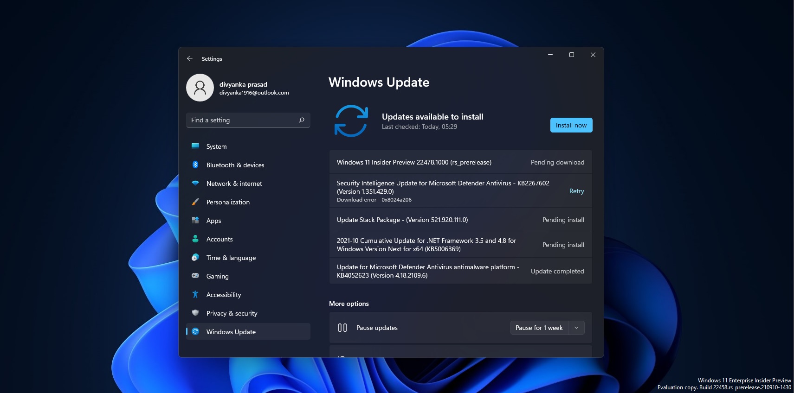Select the Apps icon in sidebar
794x393 pixels.
[195, 220]
